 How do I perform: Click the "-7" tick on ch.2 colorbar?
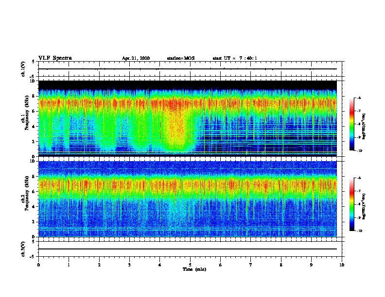coord(359,191)
